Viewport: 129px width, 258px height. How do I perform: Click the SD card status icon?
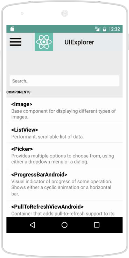pyautogui.click(x=12, y=29)
